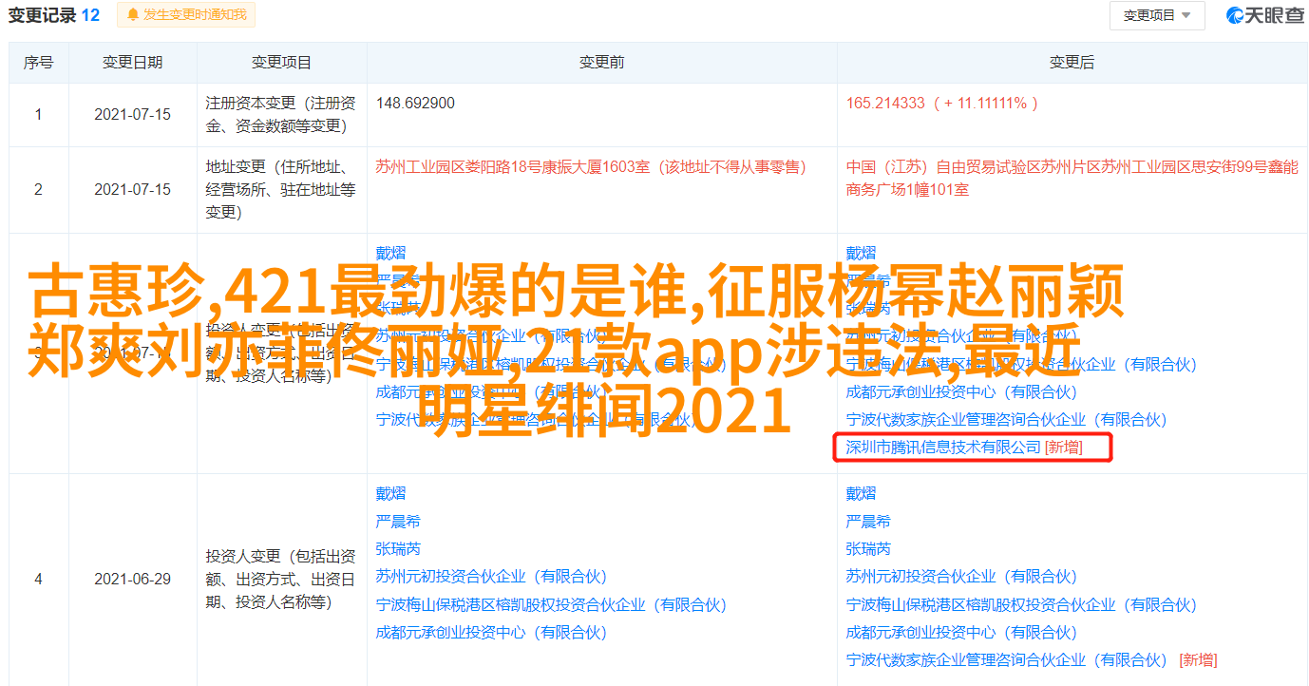Select the 165.214333 (+11.11111%) value

tap(942, 103)
